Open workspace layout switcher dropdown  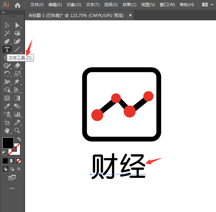pos(208,5)
